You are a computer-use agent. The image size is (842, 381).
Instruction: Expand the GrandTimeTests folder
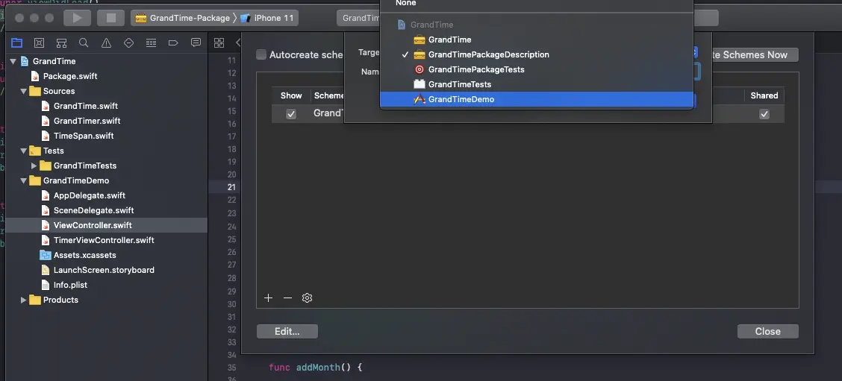click(34, 166)
